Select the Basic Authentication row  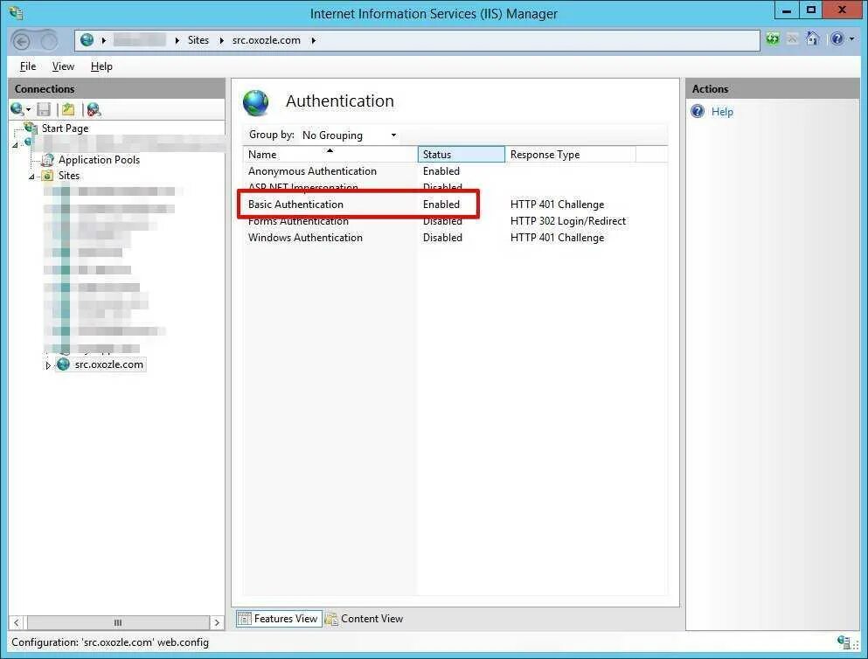[455, 205]
